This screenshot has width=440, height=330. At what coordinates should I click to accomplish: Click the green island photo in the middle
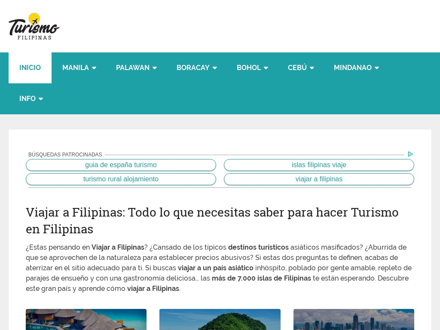[220, 320]
